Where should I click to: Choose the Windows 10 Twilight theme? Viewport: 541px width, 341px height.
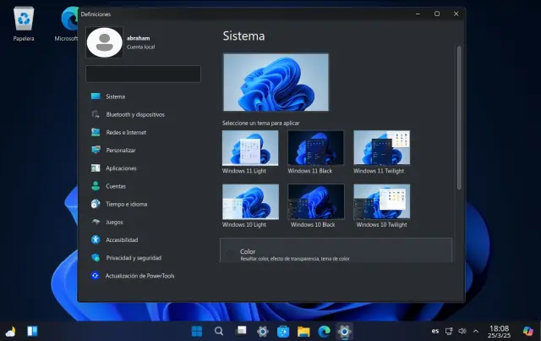tap(381, 203)
